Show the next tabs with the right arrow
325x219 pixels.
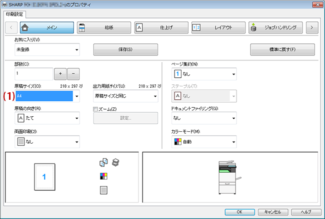(312, 27)
